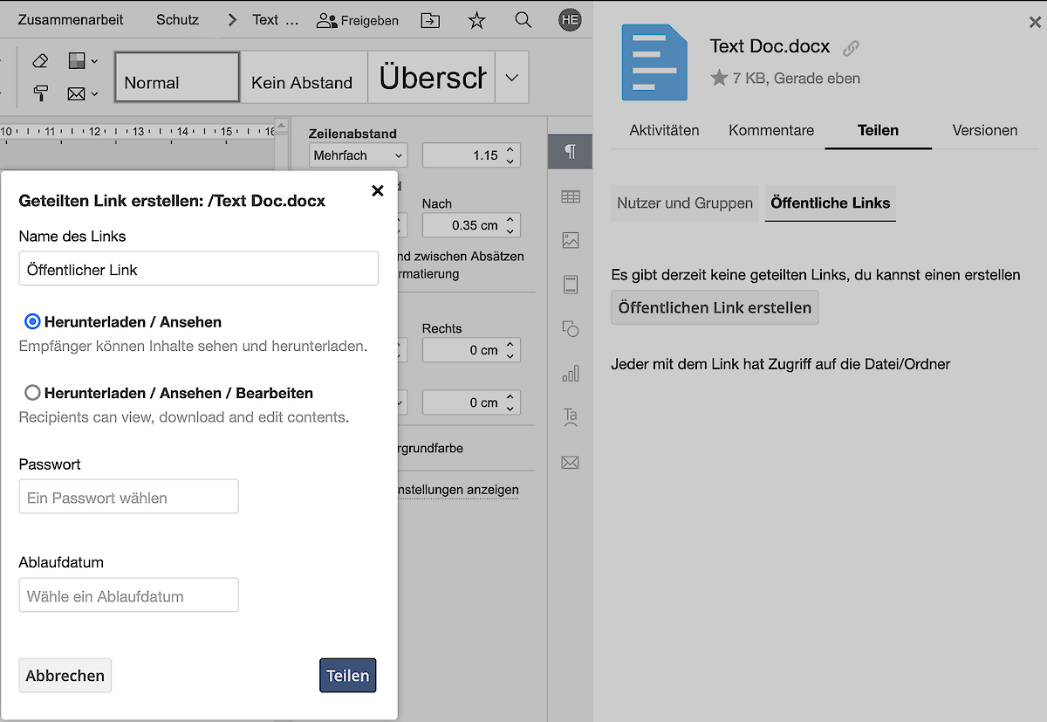Open the chart settings sidebar icon
1047x722 pixels.
(x=570, y=374)
